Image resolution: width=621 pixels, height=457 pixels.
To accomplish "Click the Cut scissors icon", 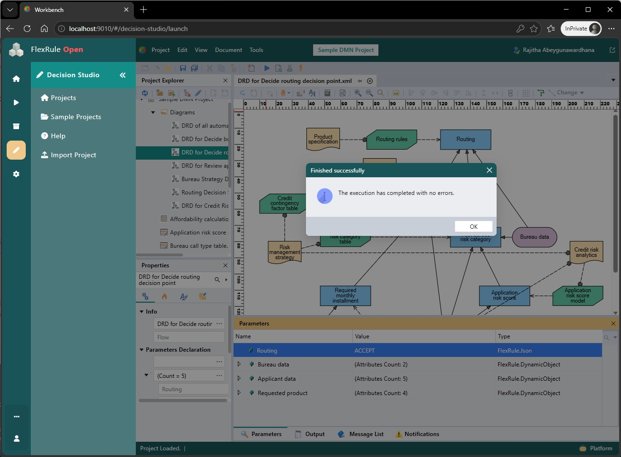I will click(x=209, y=68).
